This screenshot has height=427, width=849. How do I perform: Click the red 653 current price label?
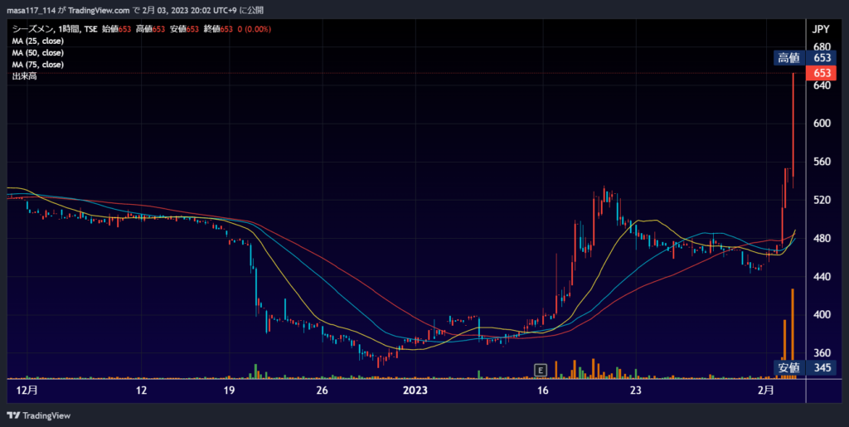[x=822, y=73]
